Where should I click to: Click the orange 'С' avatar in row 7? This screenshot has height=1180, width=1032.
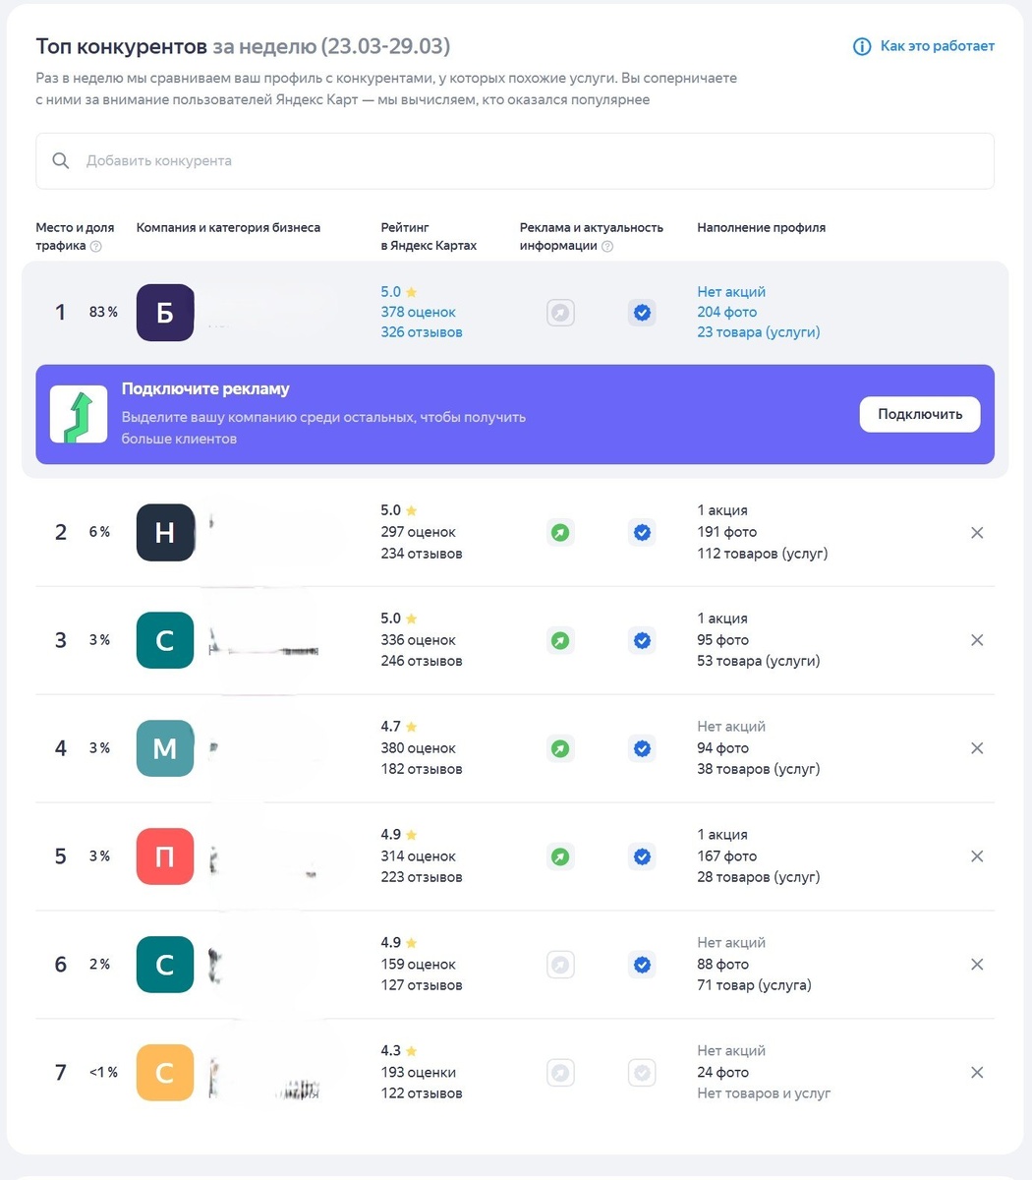coord(165,1073)
